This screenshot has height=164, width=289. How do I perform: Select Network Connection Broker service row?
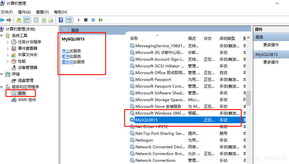(187, 153)
